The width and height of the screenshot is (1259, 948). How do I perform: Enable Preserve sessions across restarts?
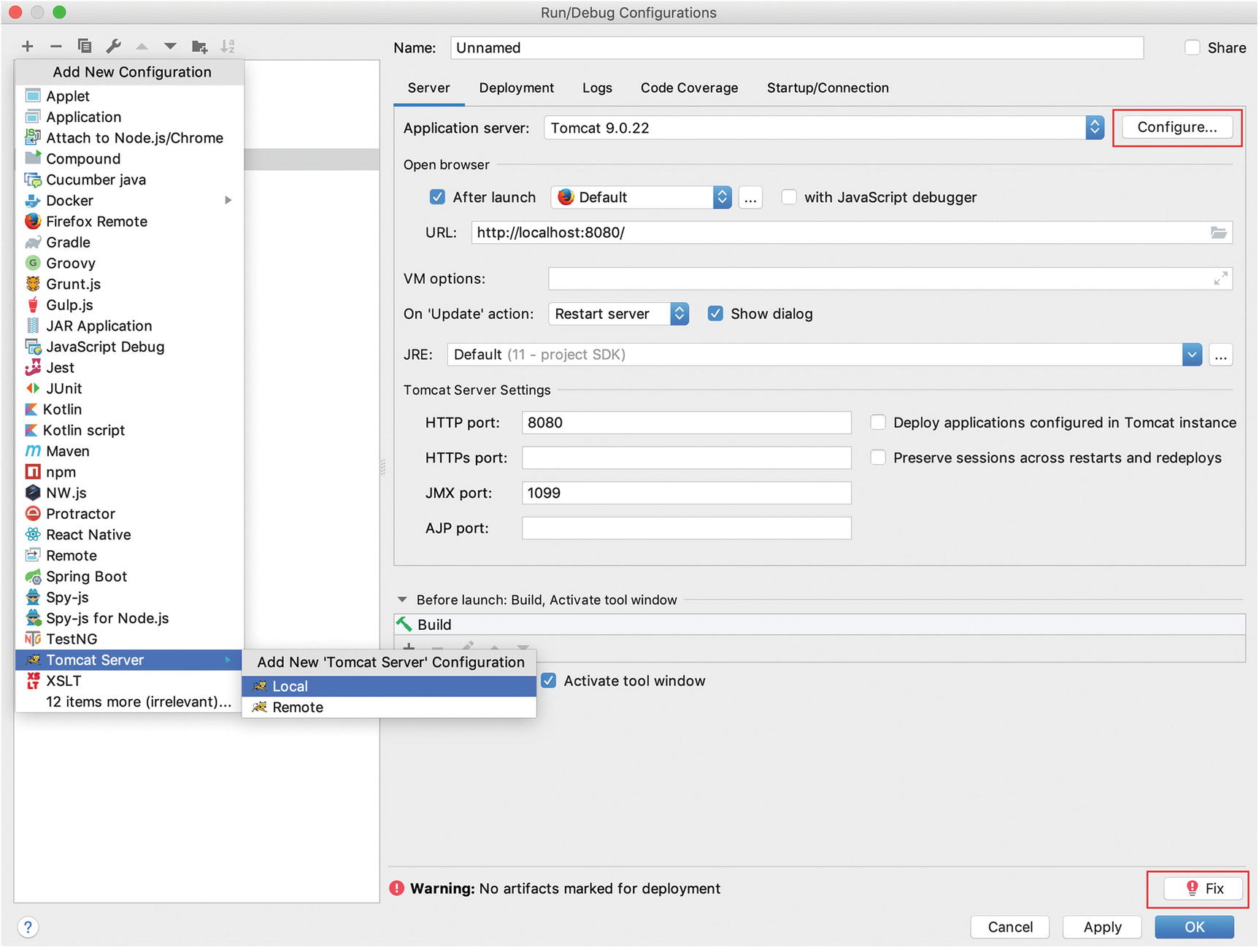click(x=878, y=458)
